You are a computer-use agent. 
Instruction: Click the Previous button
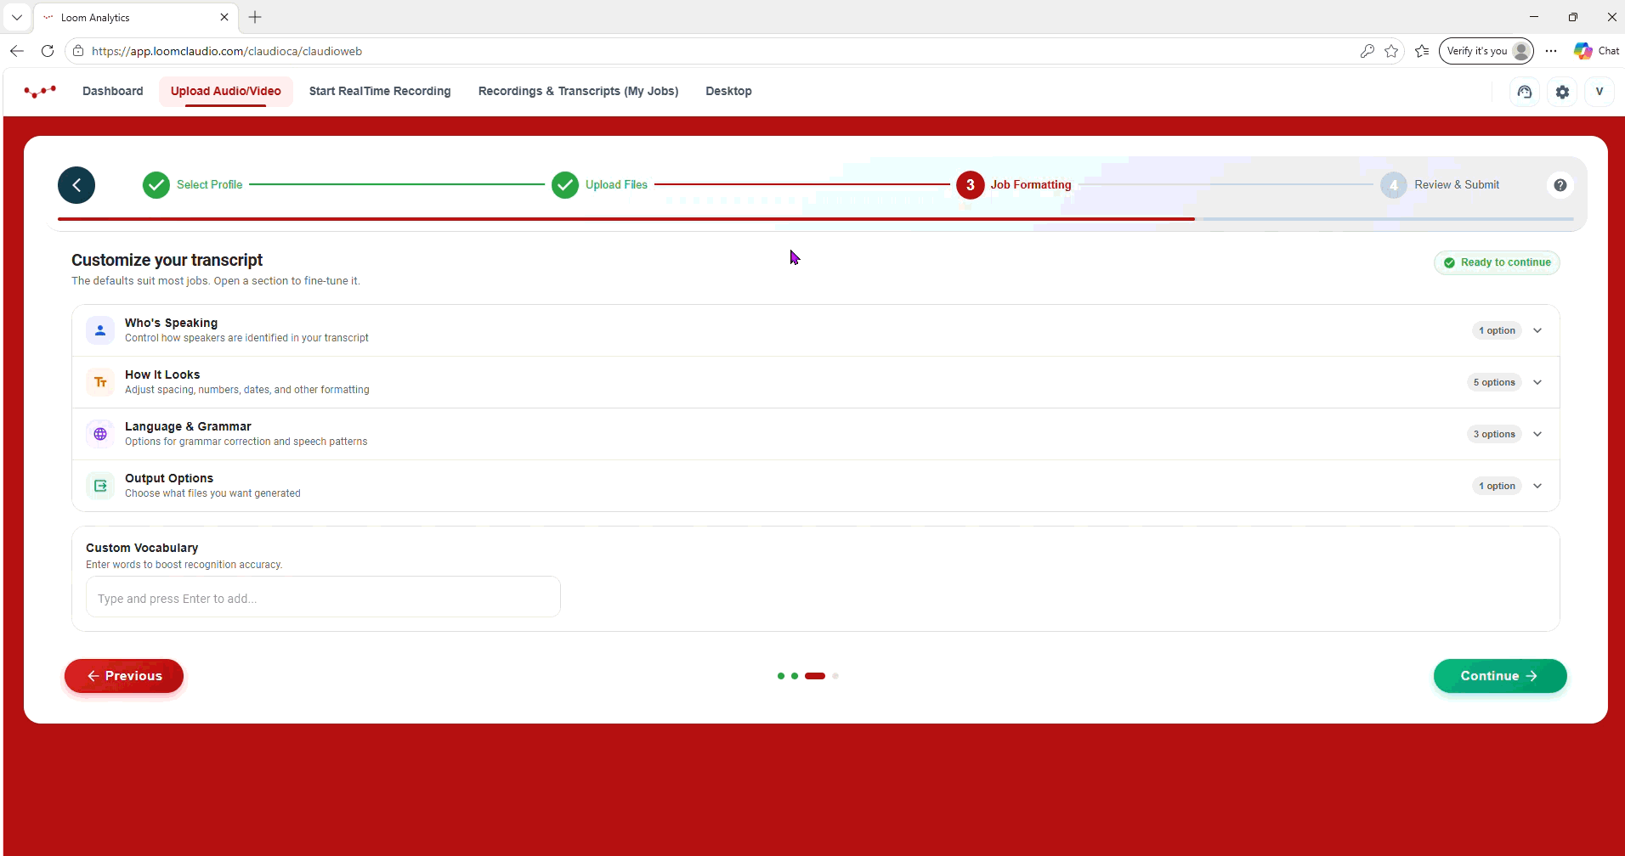(124, 676)
